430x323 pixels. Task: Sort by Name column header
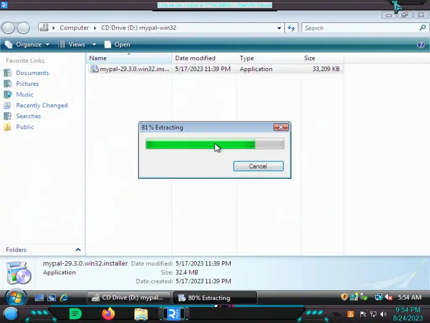[129, 58]
